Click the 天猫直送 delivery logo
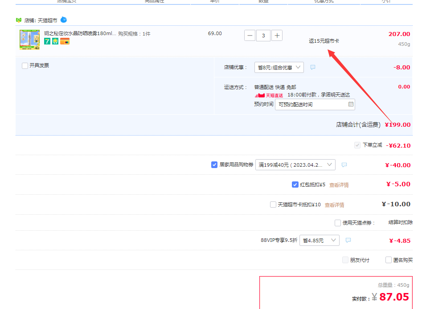Image resolution: width=422 pixels, height=309 pixels. 269,95
